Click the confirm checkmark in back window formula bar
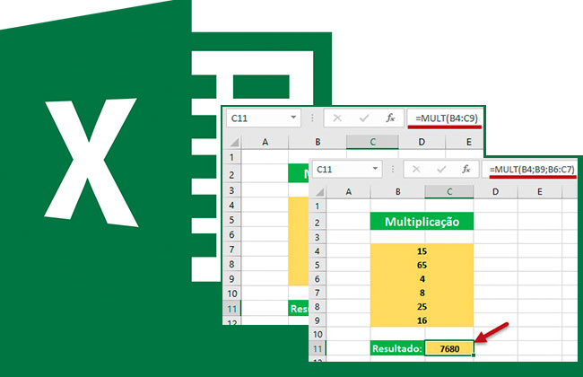 point(364,118)
